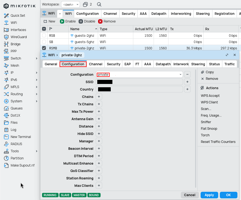Open the Traffic tab in dialog
The image size is (241, 200).
coord(229,64)
